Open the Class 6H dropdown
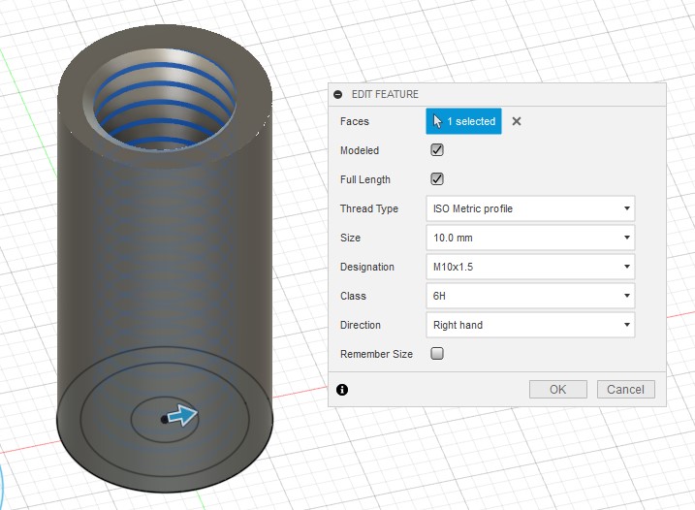 pyautogui.click(x=530, y=296)
